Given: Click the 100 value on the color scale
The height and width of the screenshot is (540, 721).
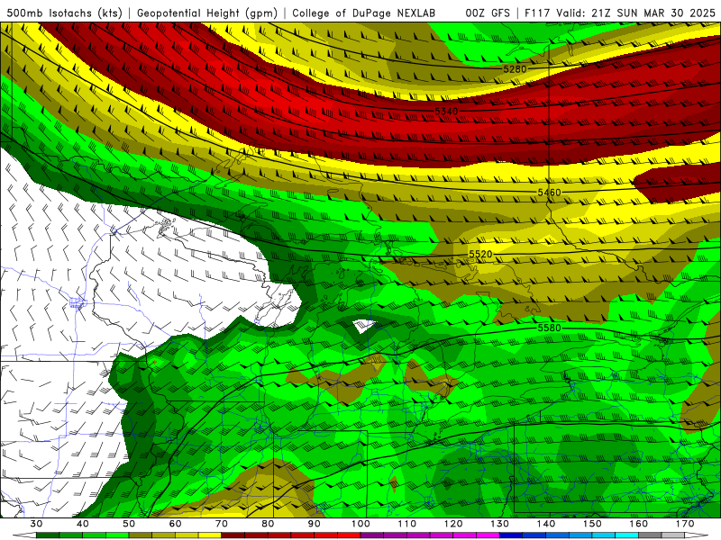Looking at the screenshot, I should 361,524.
